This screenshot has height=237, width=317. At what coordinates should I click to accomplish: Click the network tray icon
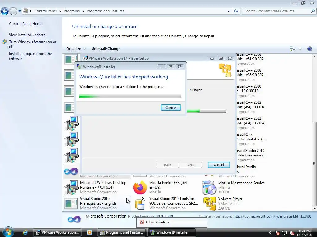[x=284, y=233]
